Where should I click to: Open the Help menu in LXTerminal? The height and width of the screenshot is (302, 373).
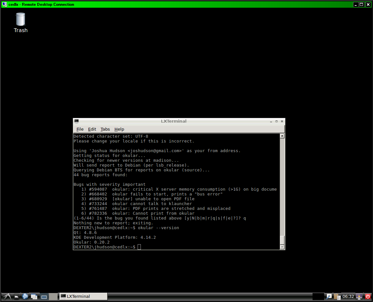coord(119,129)
